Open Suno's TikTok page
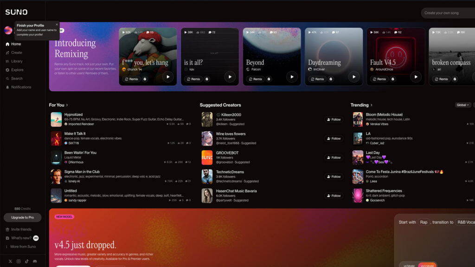This screenshot has width=475, height=267. 26,261
